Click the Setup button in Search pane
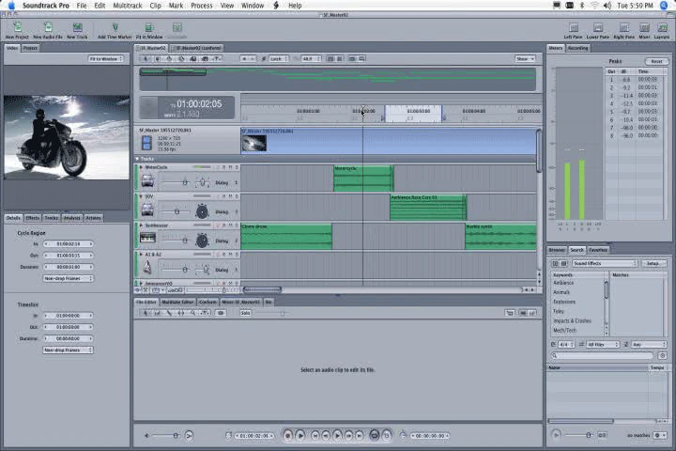This screenshot has height=451, width=676. (x=653, y=263)
